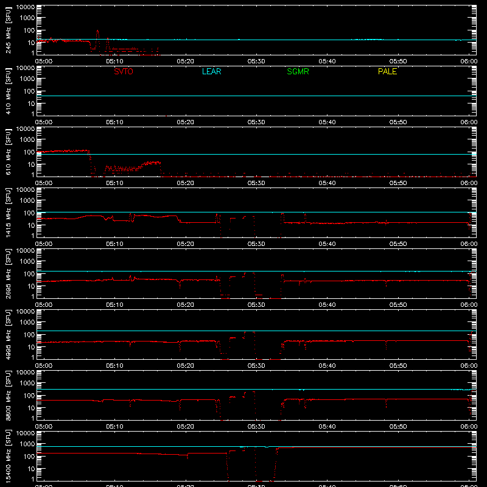This screenshot has width=487, height=487.
Task: Click the red SVTO legend label
Action: tap(124, 71)
